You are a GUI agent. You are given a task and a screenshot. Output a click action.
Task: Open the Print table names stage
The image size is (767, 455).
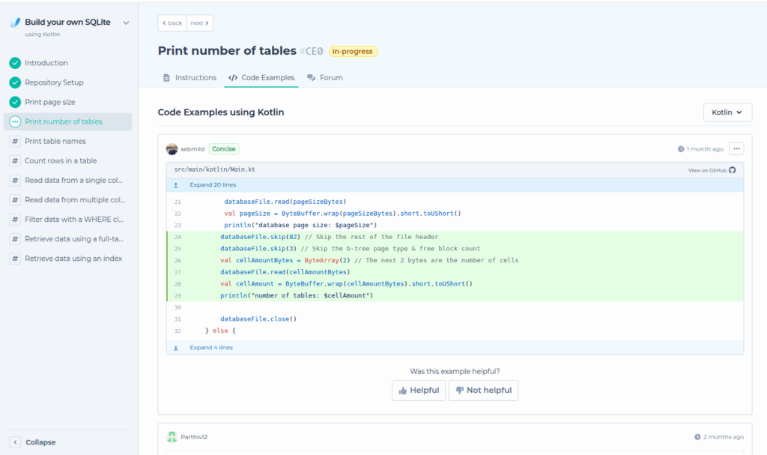coord(67,141)
